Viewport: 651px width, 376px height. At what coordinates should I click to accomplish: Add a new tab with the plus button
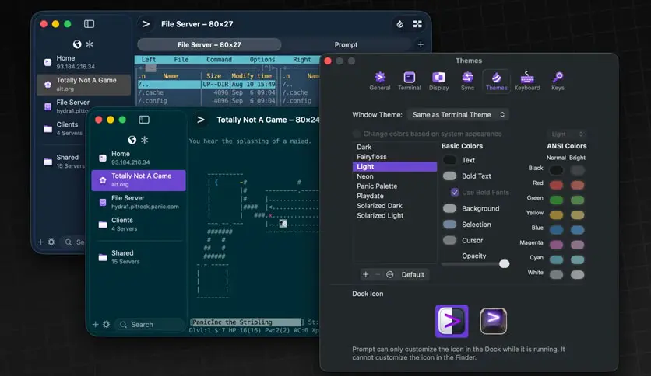click(421, 44)
